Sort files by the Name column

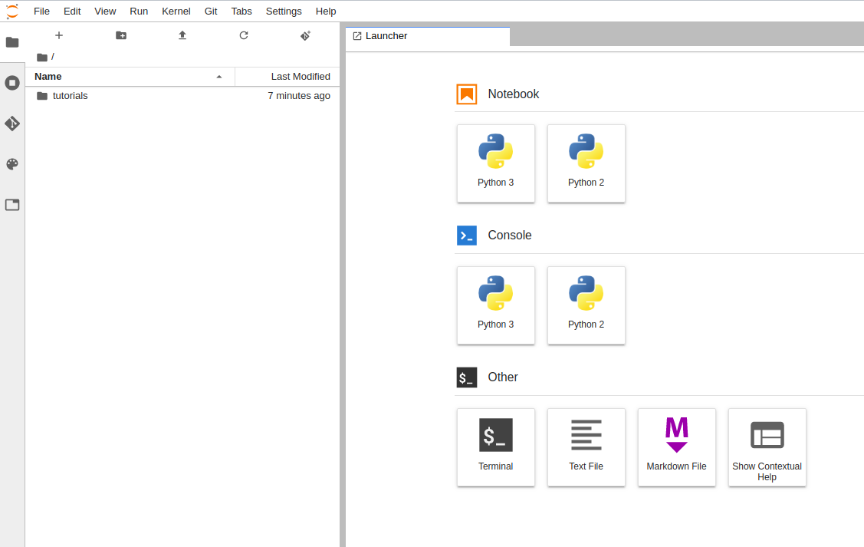(x=130, y=77)
